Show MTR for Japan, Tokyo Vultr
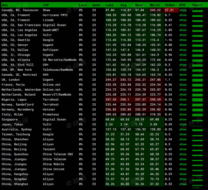 point(183,124)
